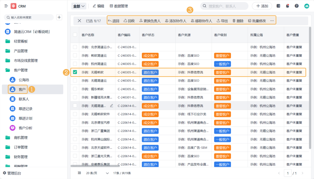Screen dimensions: 314x179
Task: Expand the 商机管理 folder in sidebar
Action: 20,138
